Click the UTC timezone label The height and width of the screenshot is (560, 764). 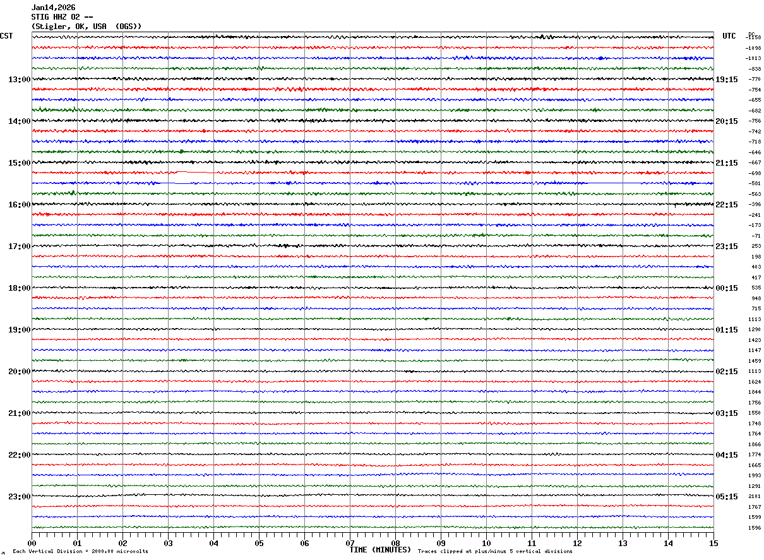[729, 36]
